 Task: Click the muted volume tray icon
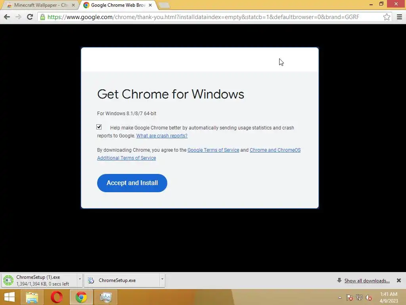369,297
